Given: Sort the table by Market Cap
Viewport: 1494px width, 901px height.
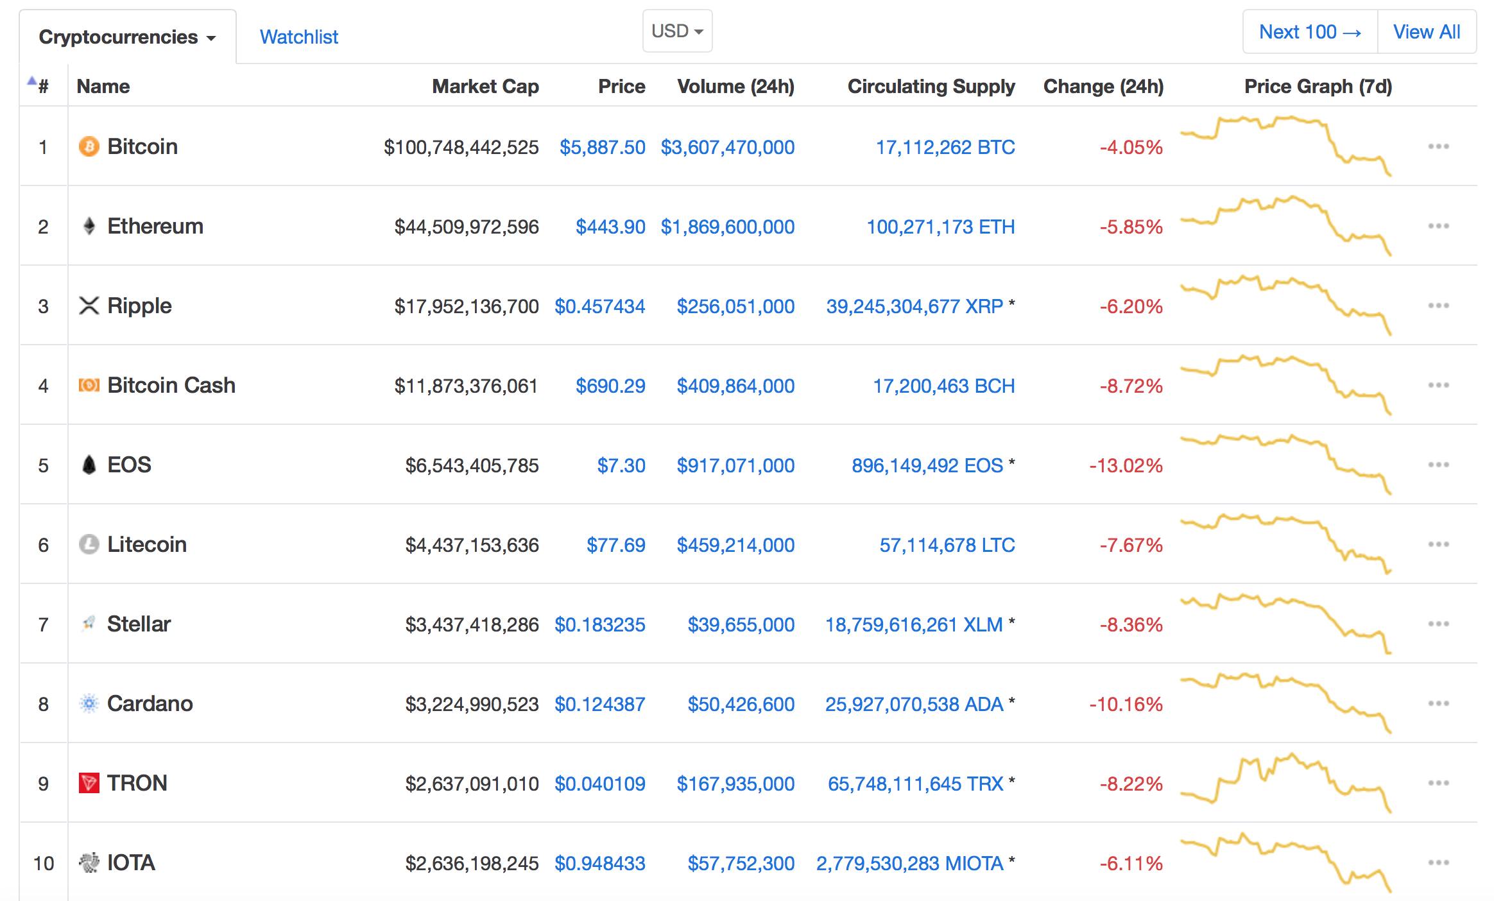Looking at the screenshot, I should [485, 86].
